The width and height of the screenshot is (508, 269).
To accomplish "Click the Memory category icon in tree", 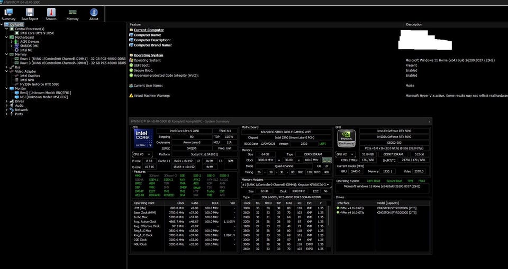I will pos(12,54).
